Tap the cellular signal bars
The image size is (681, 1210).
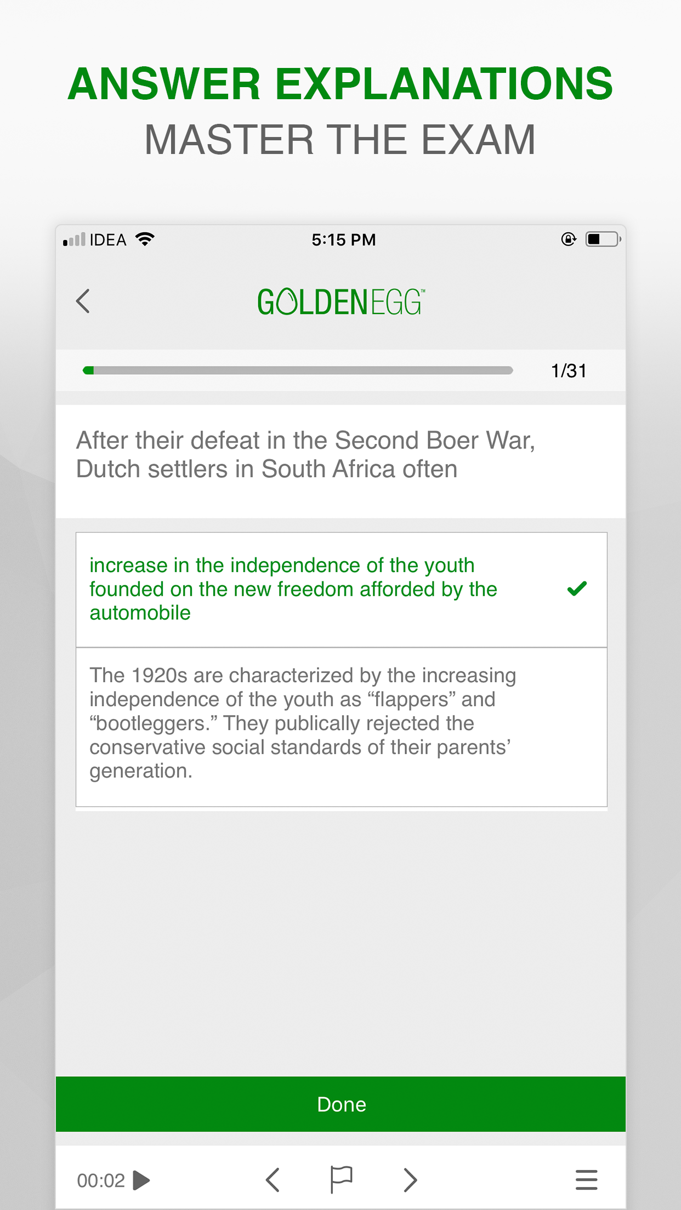pyautogui.click(x=75, y=239)
